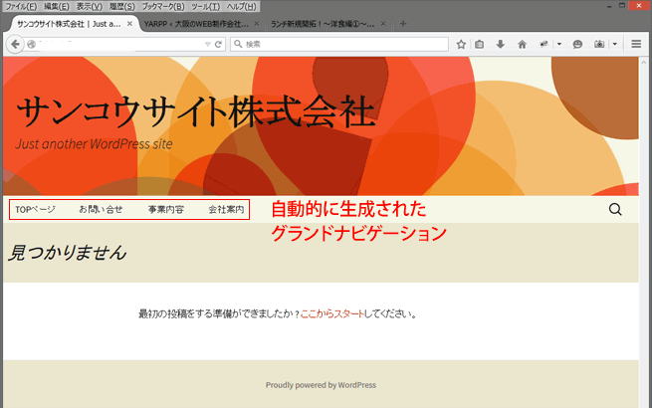Close the ランチ新規開拓 tab
652x408 pixels.
383,24
